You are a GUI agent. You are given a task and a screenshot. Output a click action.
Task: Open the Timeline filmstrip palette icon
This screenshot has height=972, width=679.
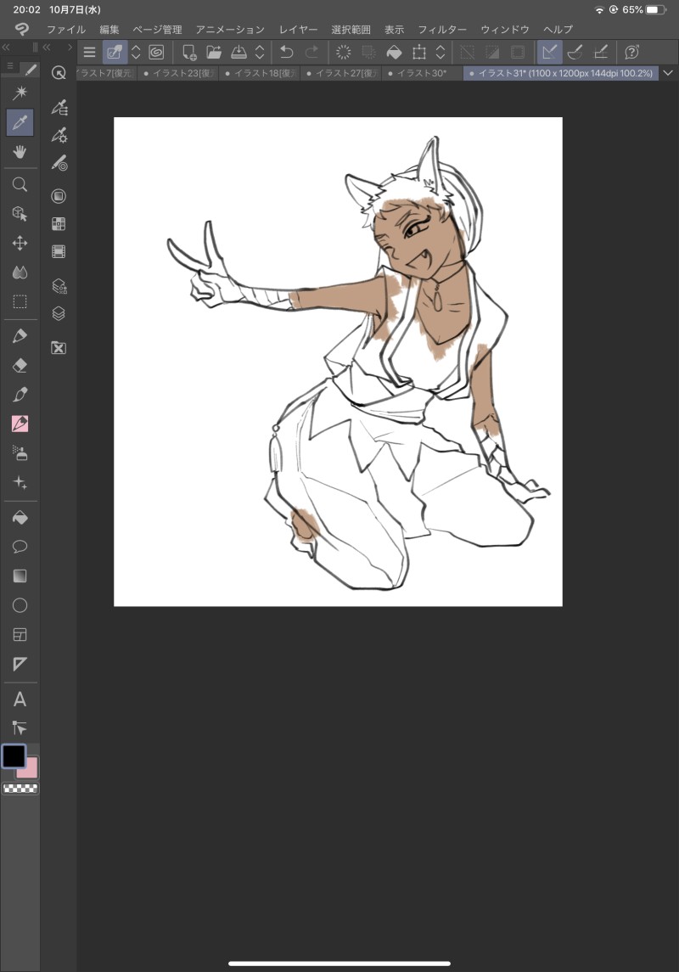[59, 251]
